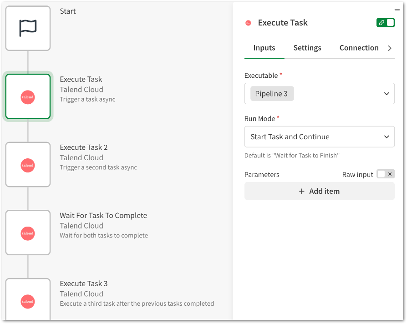Click the Talend icon on Wait For Task To Complete
Image resolution: width=407 pixels, height=324 pixels.
(28, 233)
